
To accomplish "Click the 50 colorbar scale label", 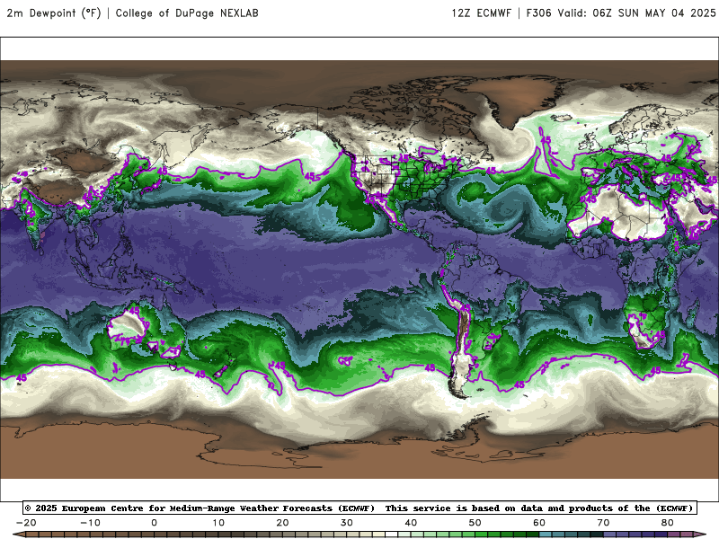I will 475,523.
